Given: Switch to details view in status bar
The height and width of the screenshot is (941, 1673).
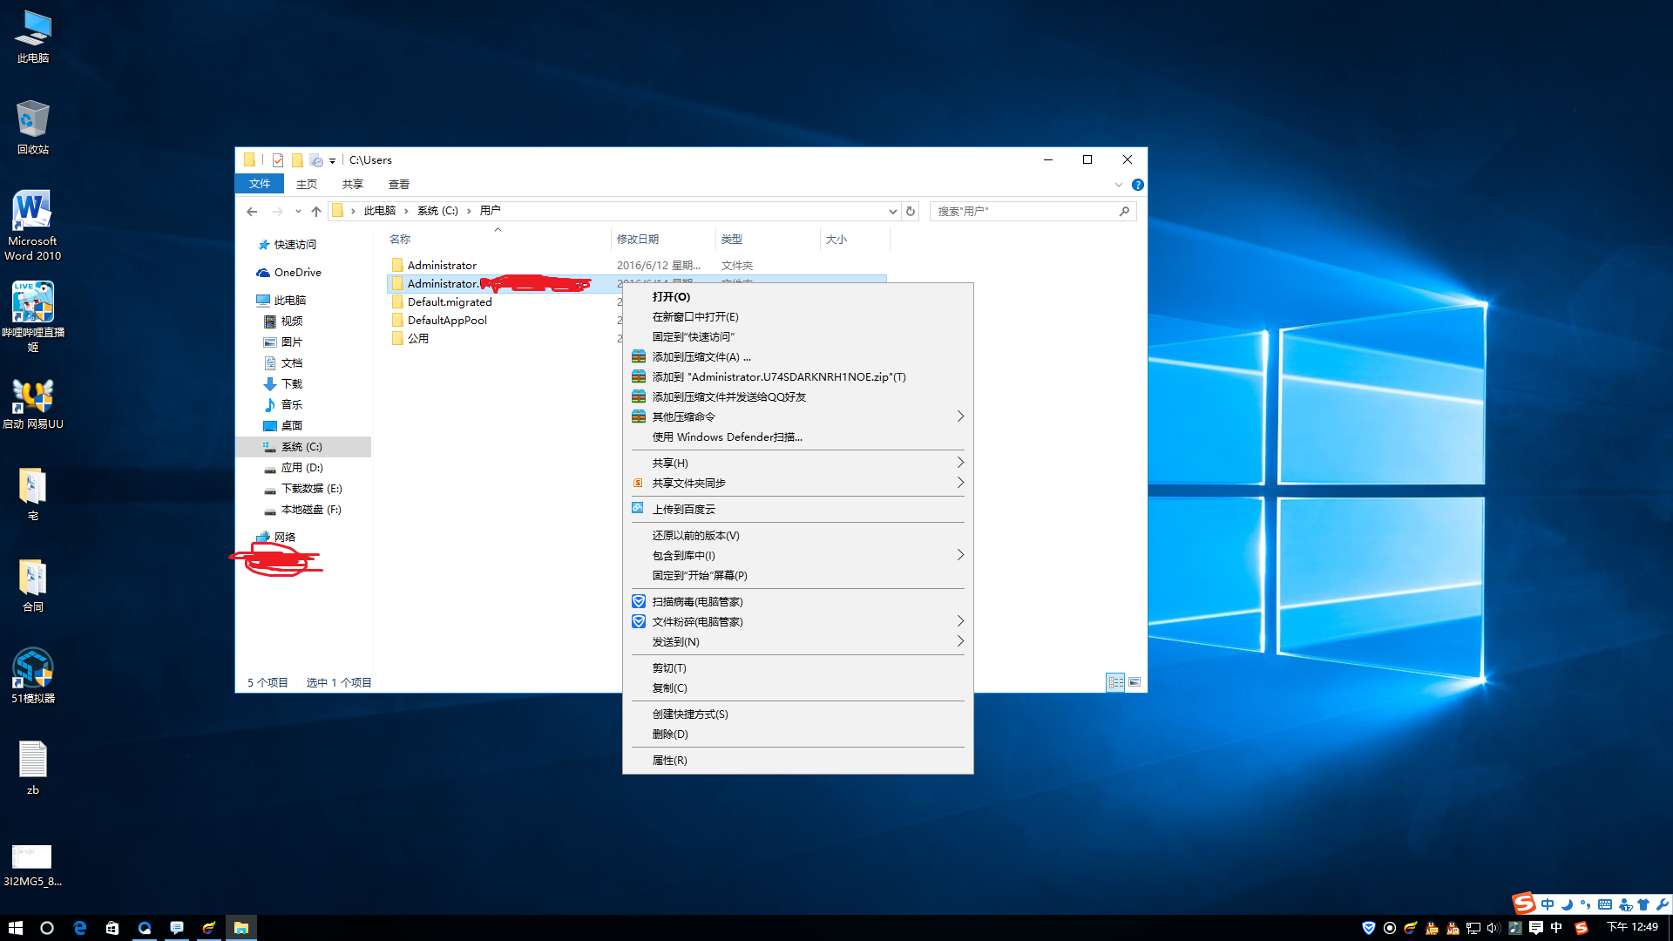Looking at the screenshot, I should point(1115,682).
